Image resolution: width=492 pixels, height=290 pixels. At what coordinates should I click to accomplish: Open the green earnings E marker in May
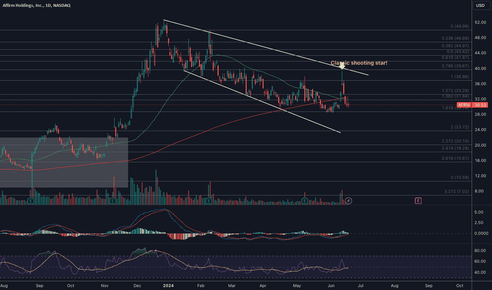point(305,201)
